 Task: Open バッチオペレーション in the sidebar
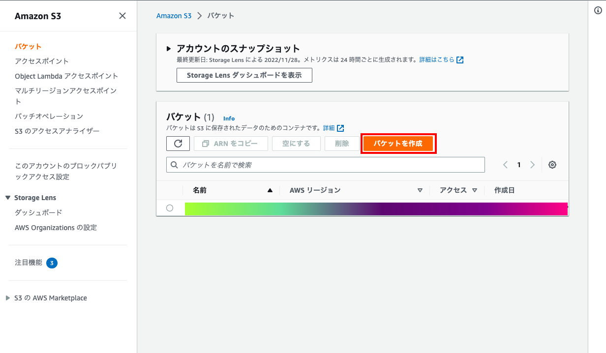49,117
